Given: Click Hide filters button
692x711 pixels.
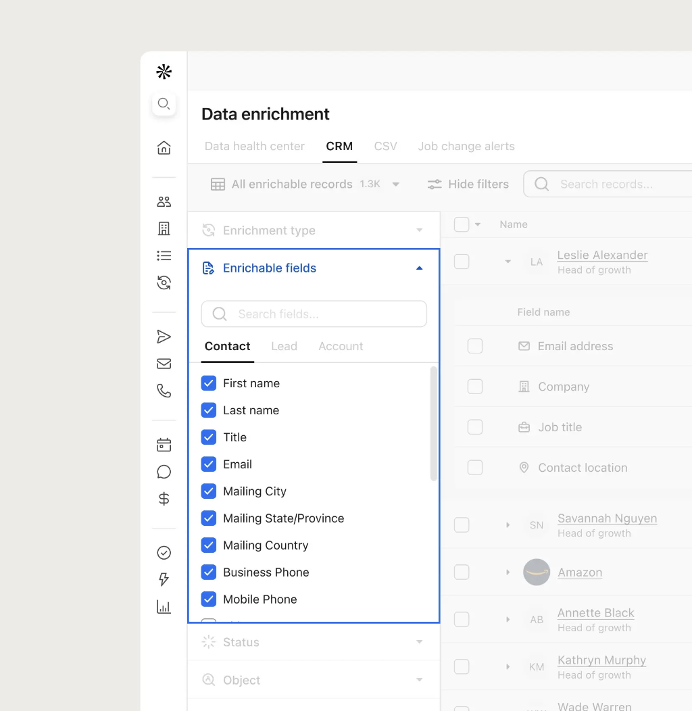Looking at the screenshot, I should 468,185.
